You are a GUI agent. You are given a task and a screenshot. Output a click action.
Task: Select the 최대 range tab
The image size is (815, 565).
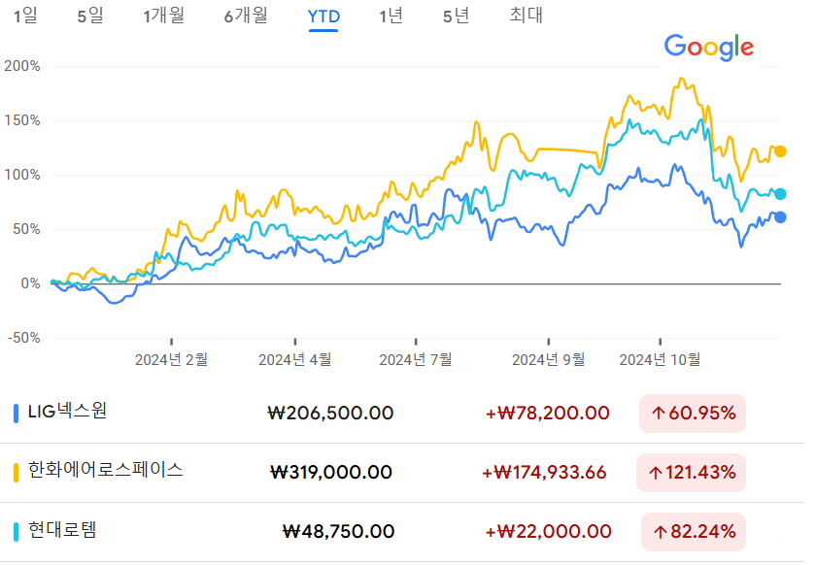pos(526,16)
